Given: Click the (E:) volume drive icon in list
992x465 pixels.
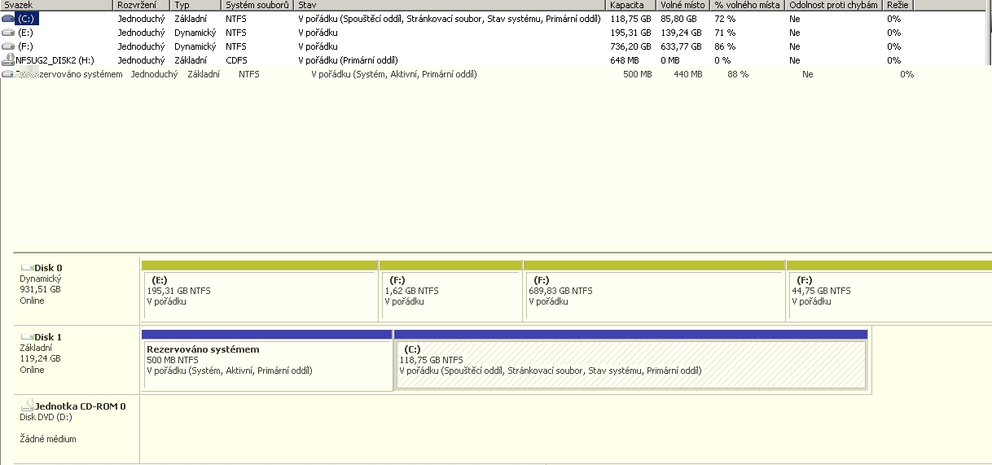Looking at the screenshot, I should click(x=8, y=33).
